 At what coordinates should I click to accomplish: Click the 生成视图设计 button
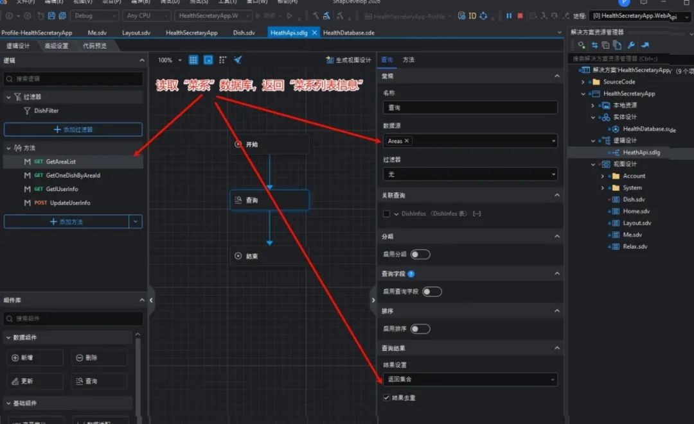pos(348,60)
